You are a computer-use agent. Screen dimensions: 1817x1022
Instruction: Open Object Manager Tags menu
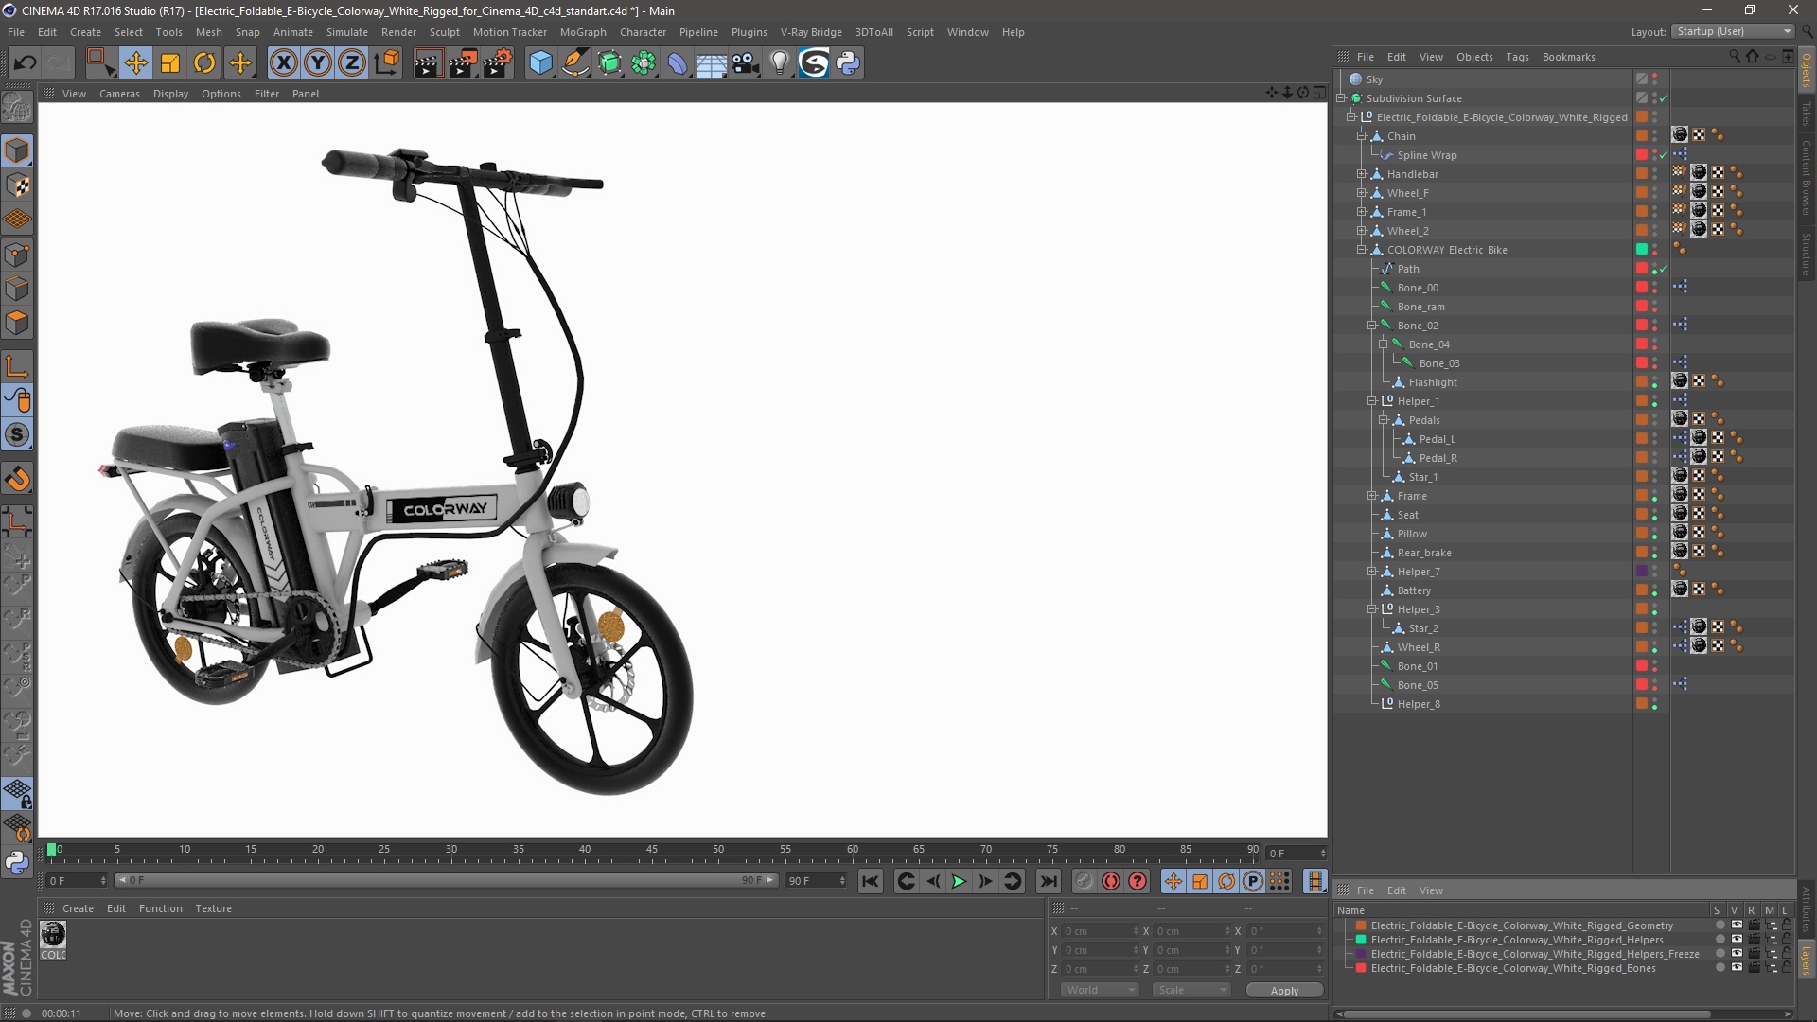pyautogui.click(x=1517, y=57)
